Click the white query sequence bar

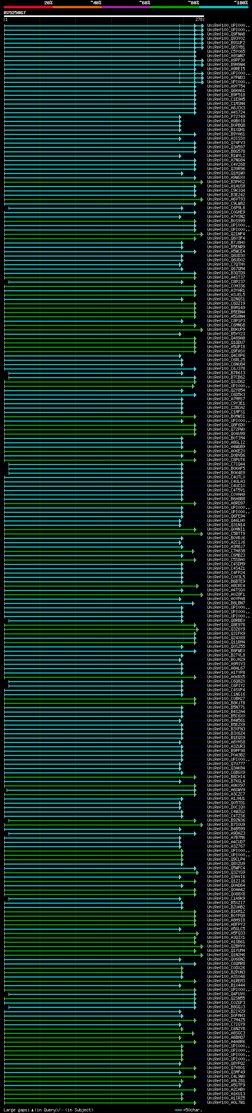[x=104, y=16]
